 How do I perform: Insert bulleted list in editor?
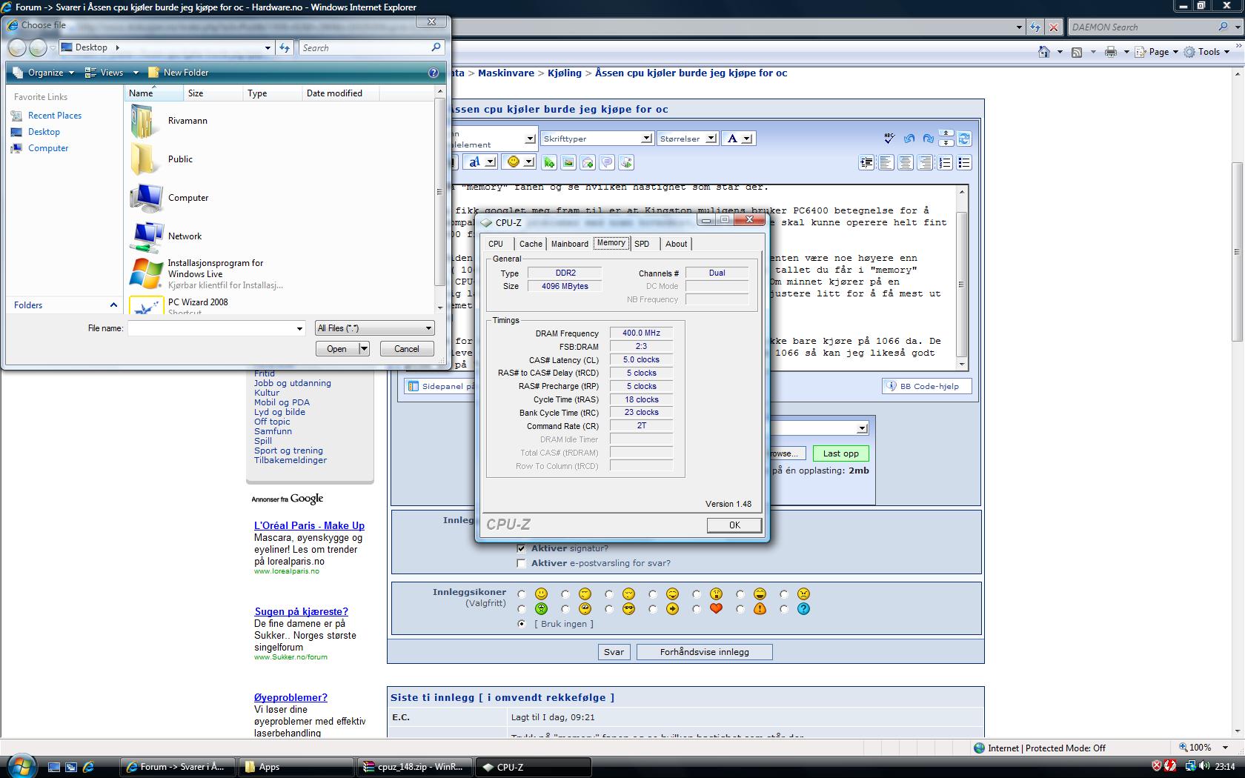[x=964, y=163]
